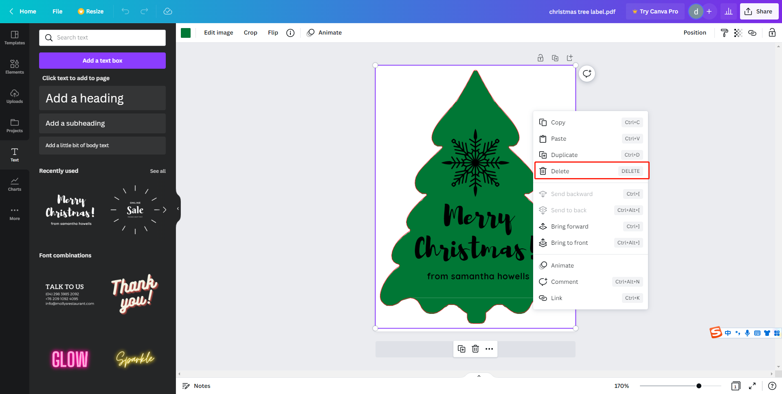Toggle the lock icon in top toolbar
The image size is (782, 394).
tap(772, 33)
